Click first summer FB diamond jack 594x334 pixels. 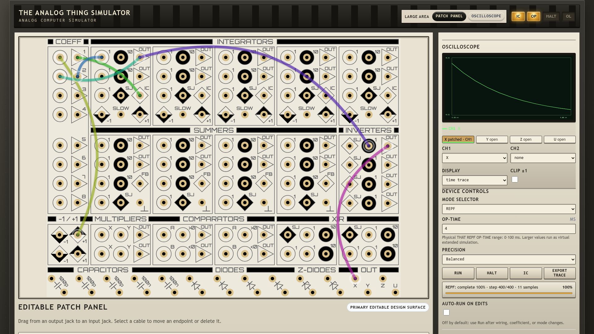tap(140, 184)
